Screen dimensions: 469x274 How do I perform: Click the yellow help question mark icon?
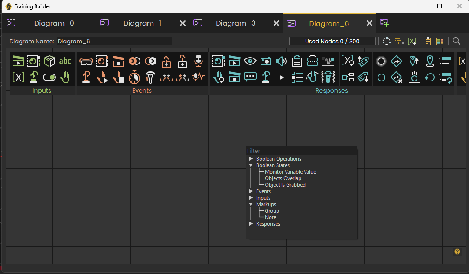[457, 251]
